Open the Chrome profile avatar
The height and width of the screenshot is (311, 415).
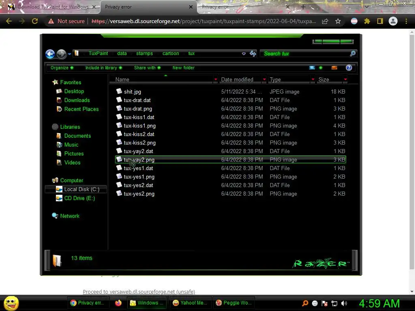pos(393,21)
